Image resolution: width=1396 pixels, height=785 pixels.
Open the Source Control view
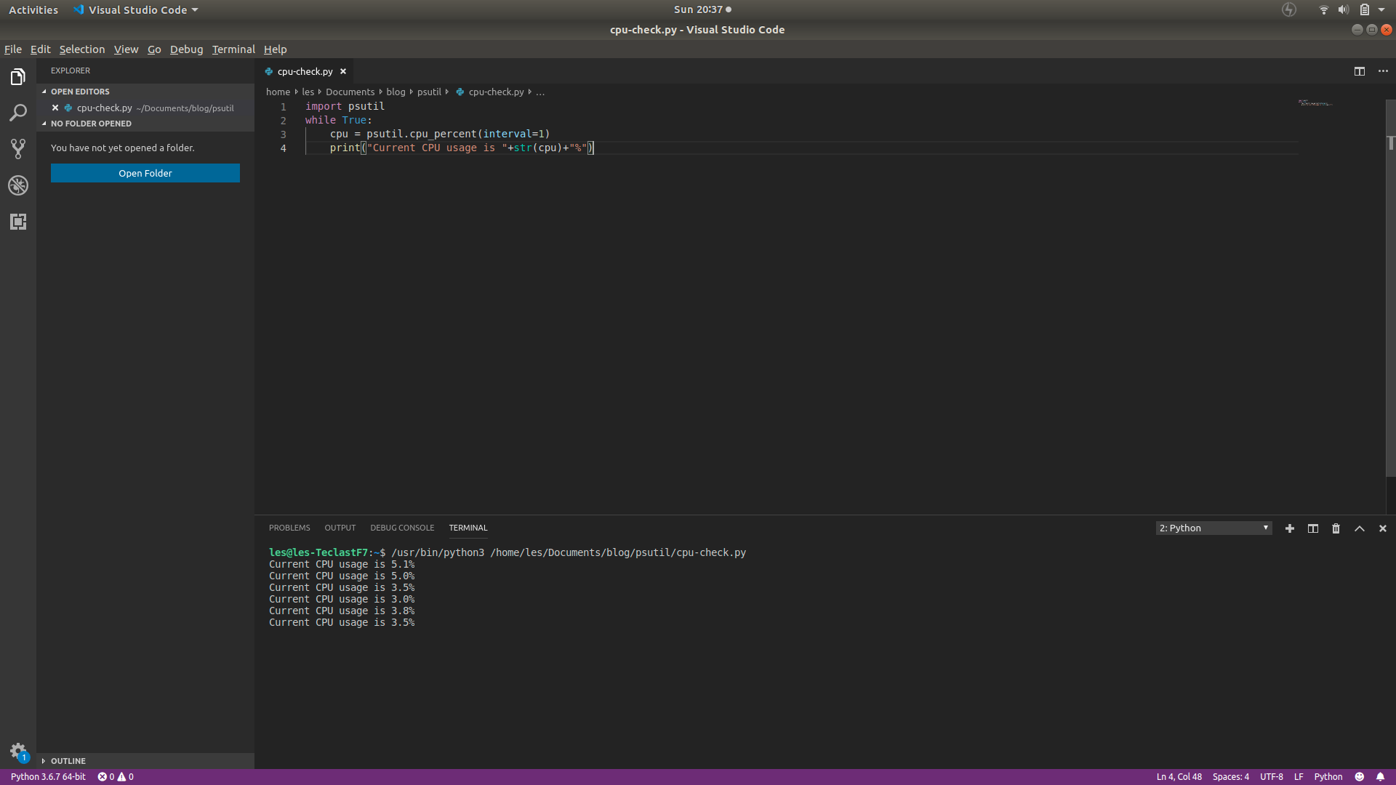click(18, 149)
